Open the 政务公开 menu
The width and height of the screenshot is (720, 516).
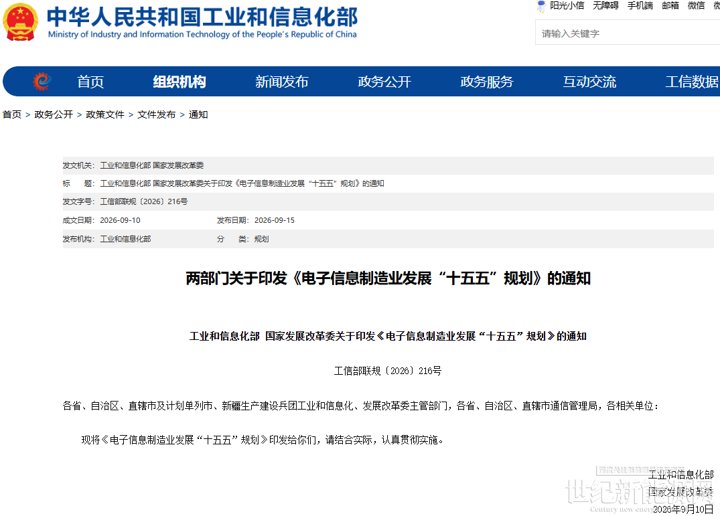point(384,82)
